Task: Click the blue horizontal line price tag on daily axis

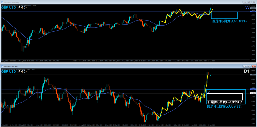Action: [253, 89]
